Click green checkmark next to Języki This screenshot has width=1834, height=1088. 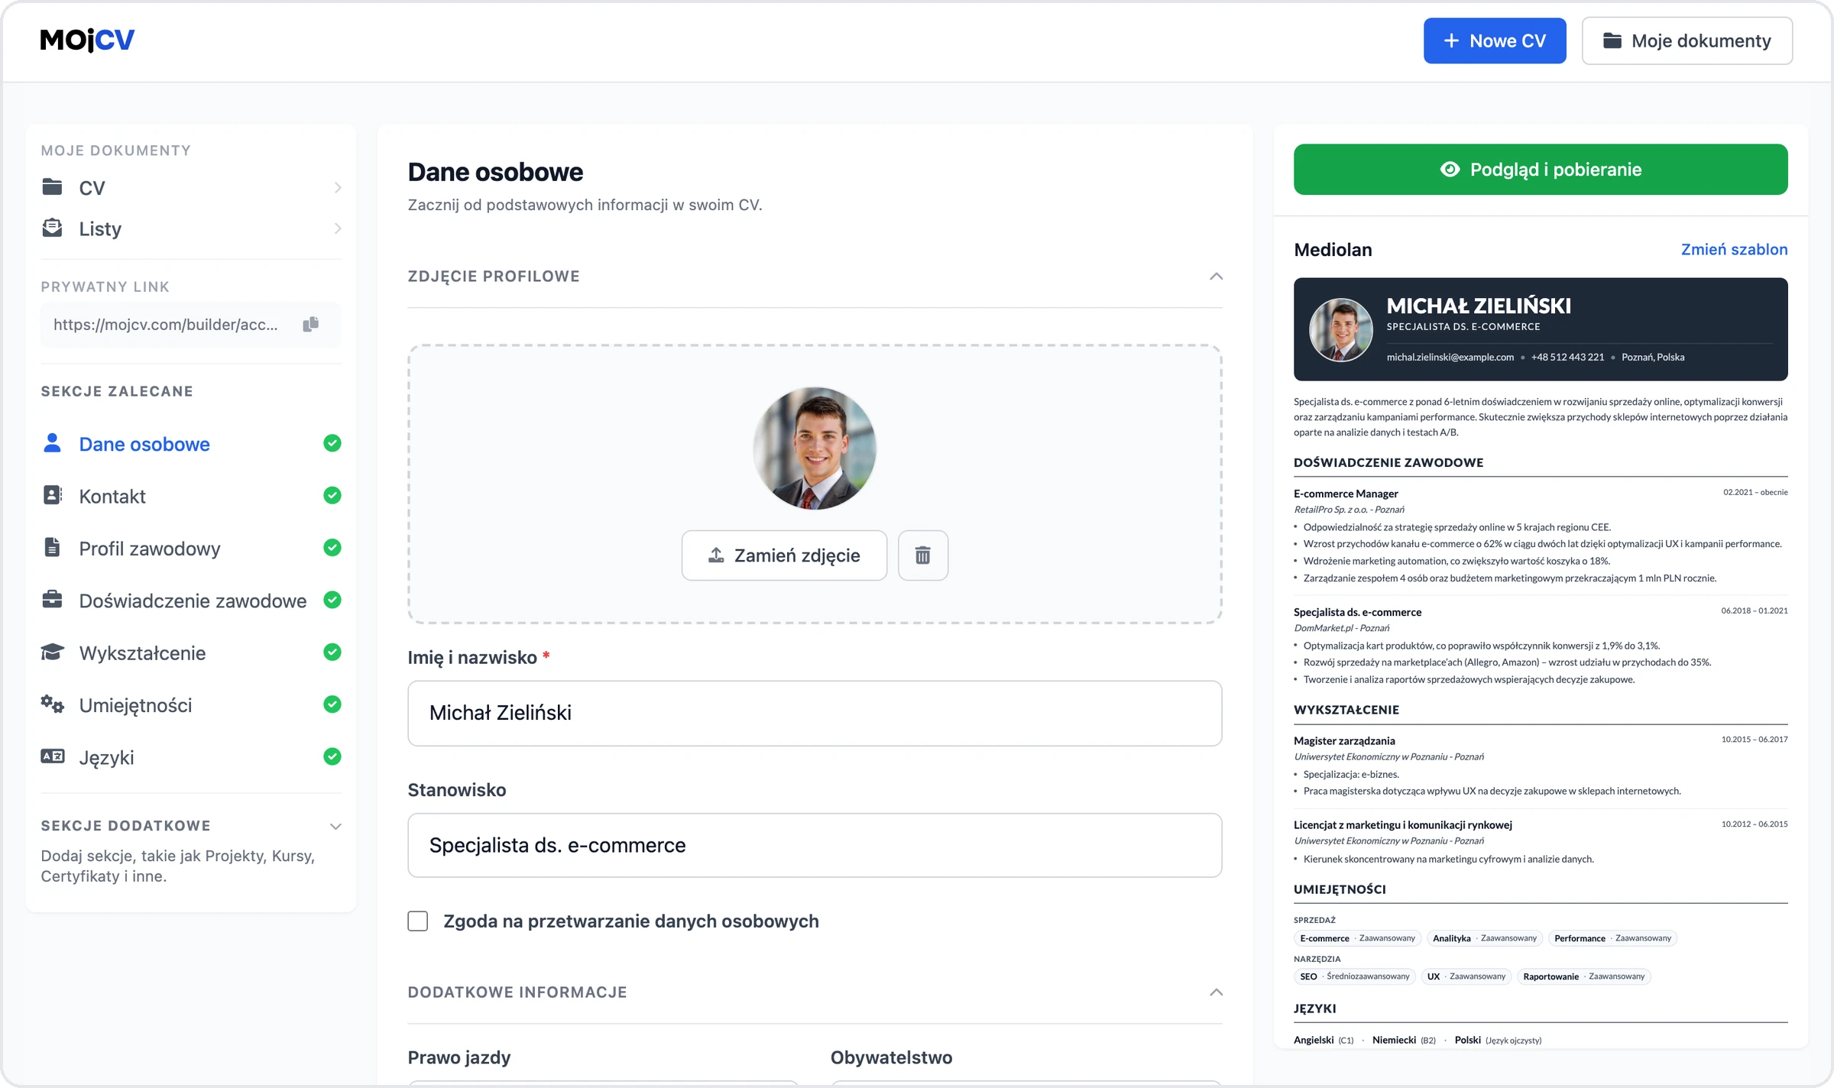tap(332, 756)
